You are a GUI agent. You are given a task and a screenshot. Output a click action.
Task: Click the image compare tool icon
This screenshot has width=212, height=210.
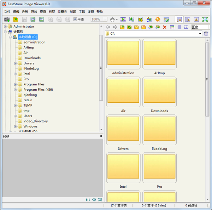point(166,19)
